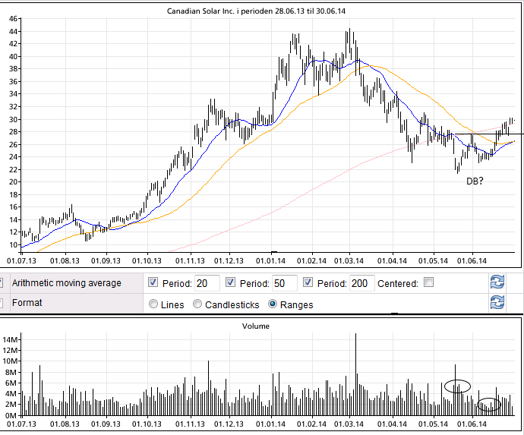This screenshot has width=524, height=435.
Task: Click the Canadian Solar Inc. chart title
Action: (262, 11)
